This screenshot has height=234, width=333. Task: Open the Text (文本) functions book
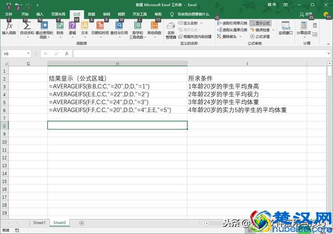click(x=84, y=29)
